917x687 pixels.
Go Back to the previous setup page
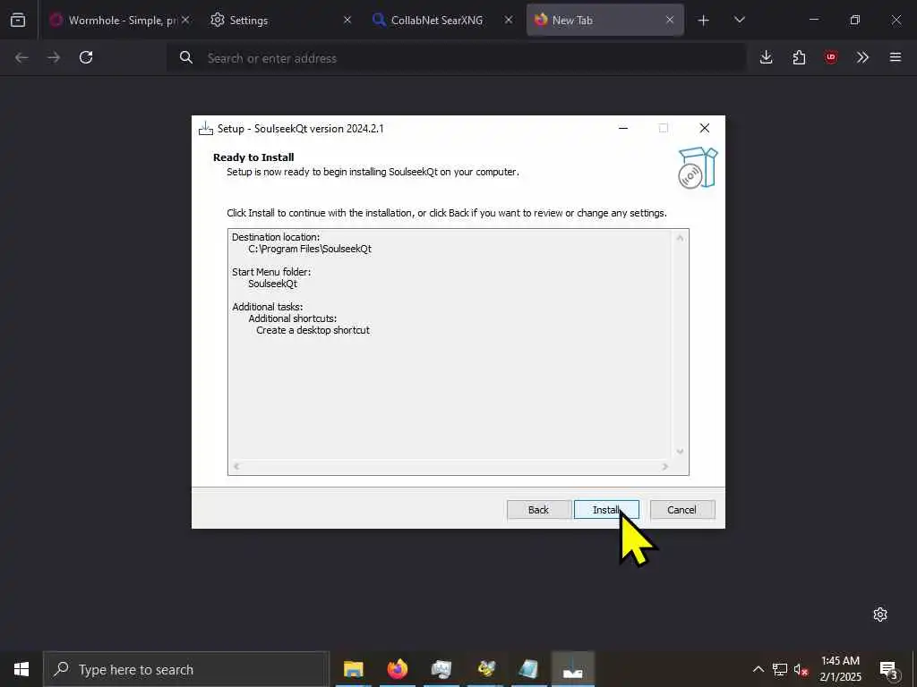538,509
